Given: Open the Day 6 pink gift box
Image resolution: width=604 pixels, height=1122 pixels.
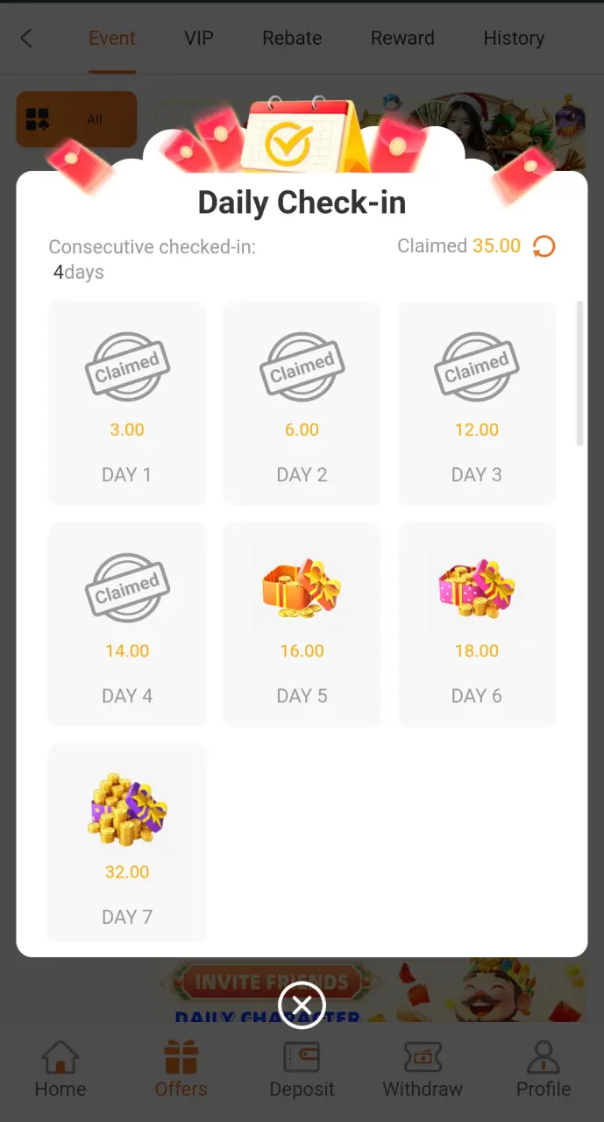Looking at the screenshot, I should pos(476,588).
